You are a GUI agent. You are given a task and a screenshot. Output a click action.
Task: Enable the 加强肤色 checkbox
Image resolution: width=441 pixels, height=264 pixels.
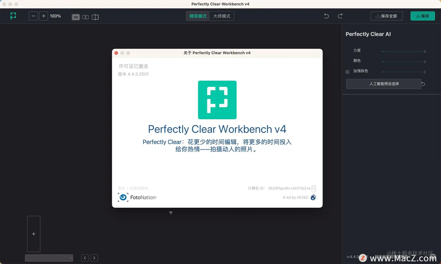pos(347,72)
